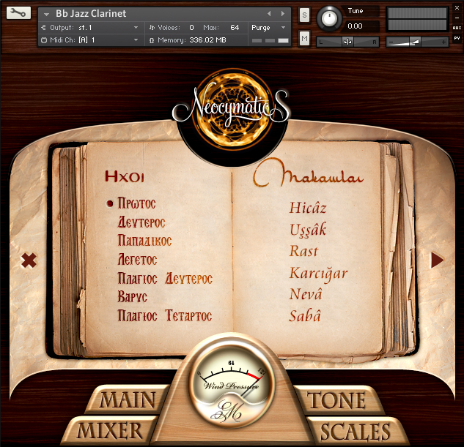464x447 pixels.
Task: Click the pan center icon
Action: click(347, 42)
